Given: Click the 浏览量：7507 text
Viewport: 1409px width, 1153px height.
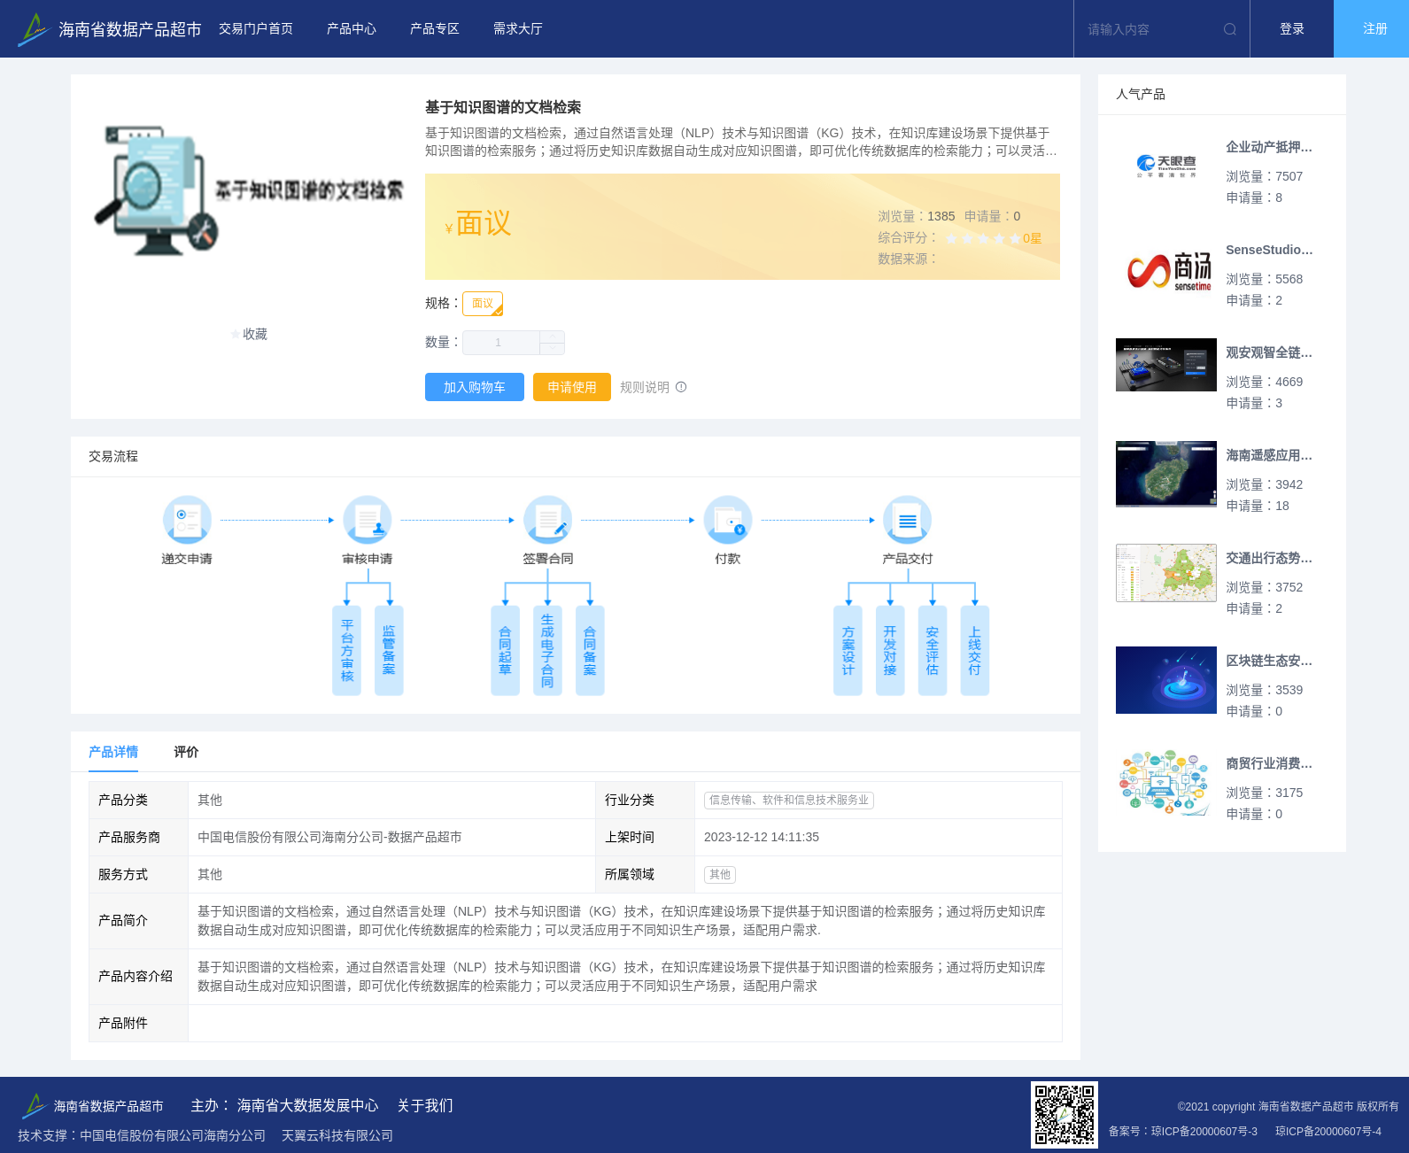Looking at the screenshot, I should click(1265, 176).
